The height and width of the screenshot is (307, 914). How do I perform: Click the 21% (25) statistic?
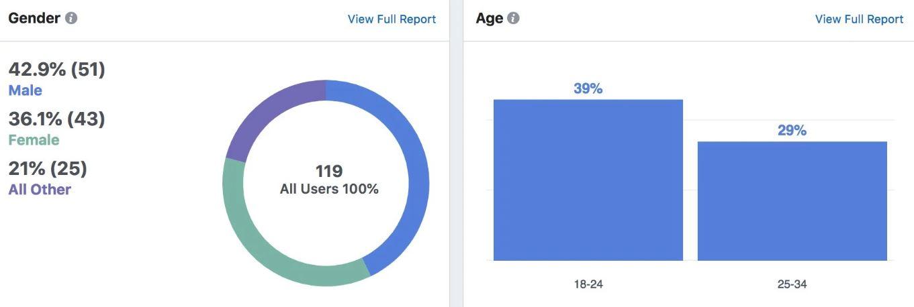pyautogui.click(x=48, y=168)
